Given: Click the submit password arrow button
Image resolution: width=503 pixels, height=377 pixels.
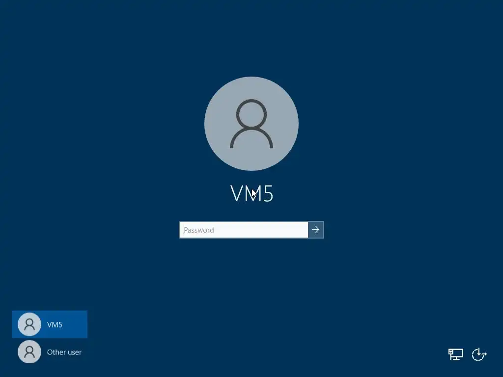Looking at the screenshot, I should tap(316, 230).
